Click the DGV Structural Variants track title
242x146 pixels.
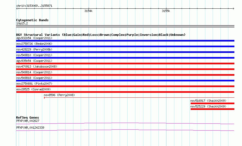coord(101,35)
